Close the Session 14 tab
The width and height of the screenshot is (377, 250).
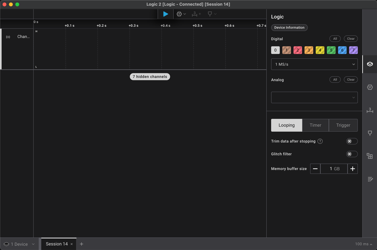coord(72,244)
